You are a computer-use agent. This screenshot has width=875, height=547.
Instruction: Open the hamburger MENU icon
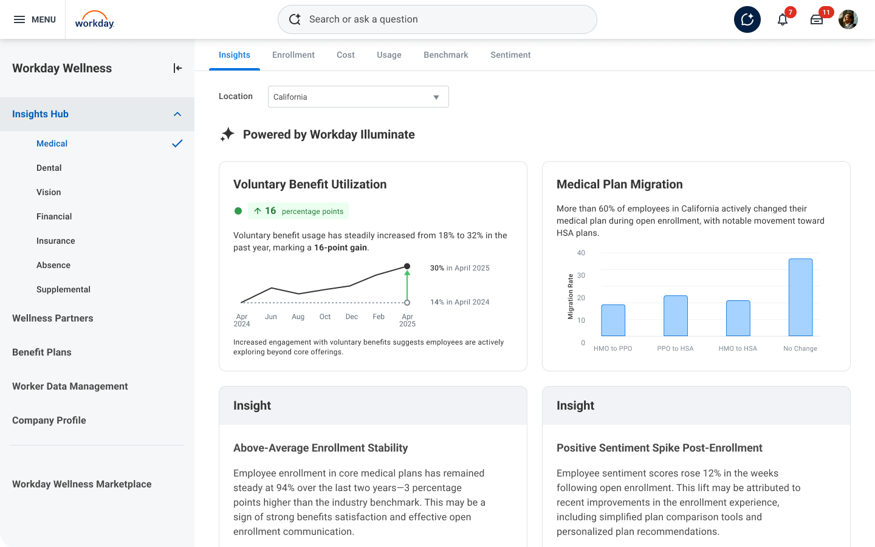click(x=19, y=19)
